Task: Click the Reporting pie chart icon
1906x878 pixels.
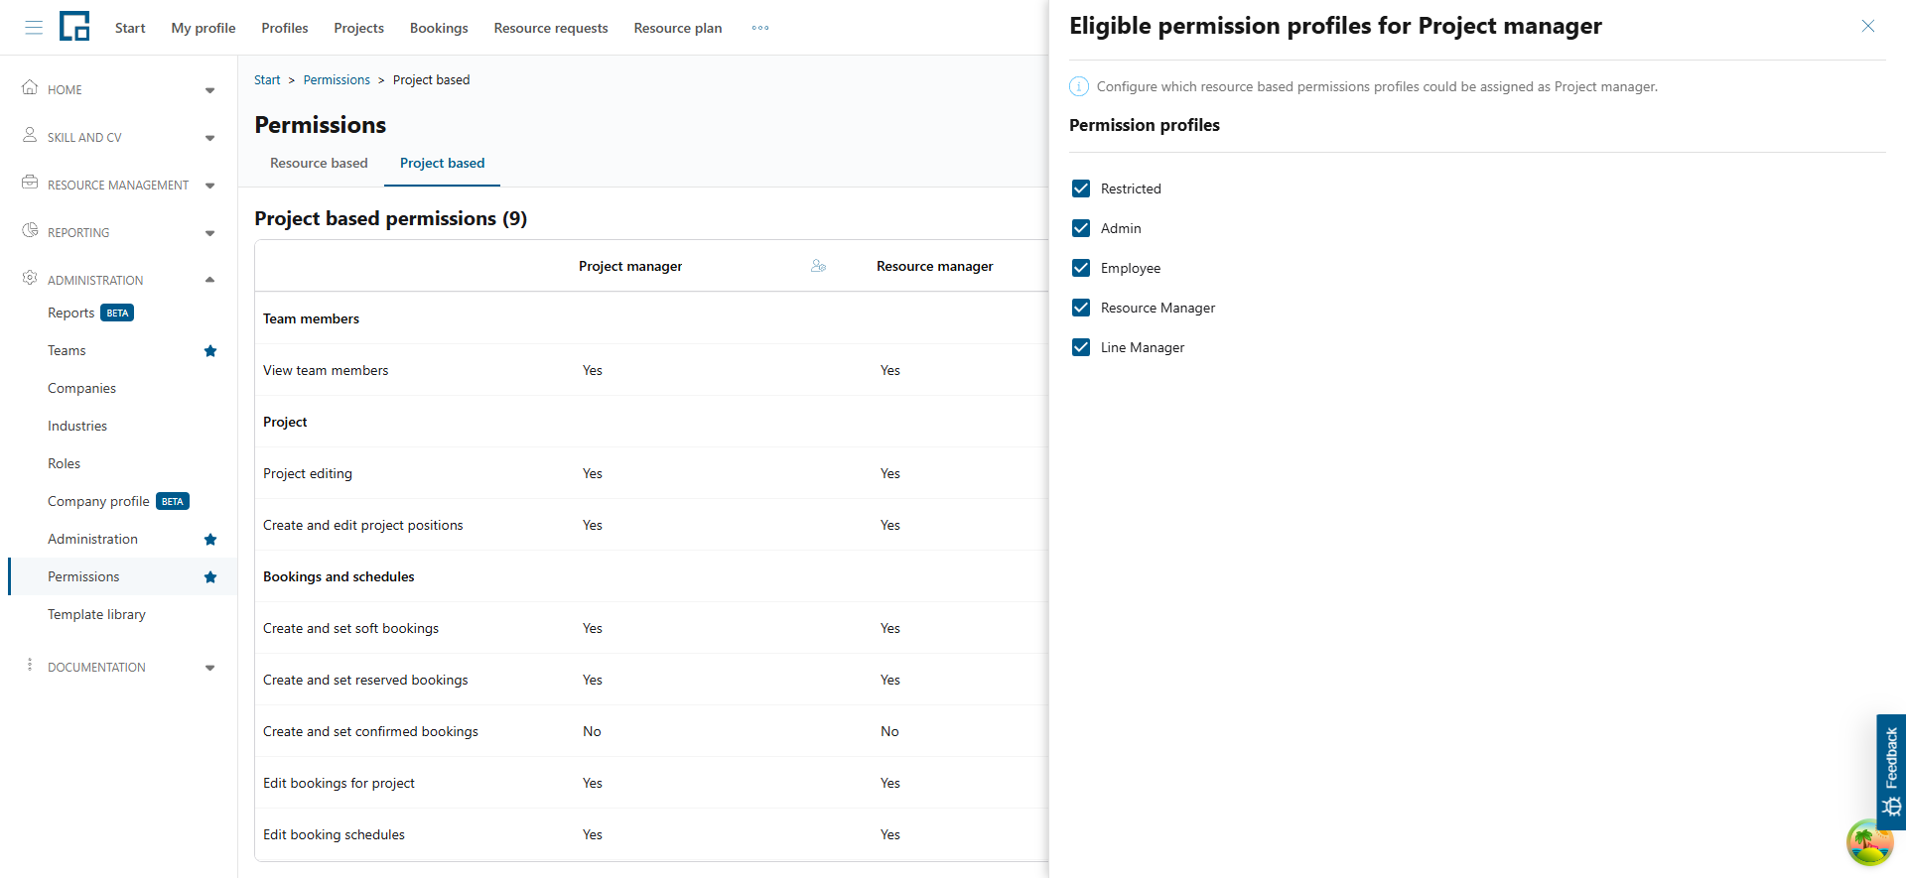Action: [30, 230]
